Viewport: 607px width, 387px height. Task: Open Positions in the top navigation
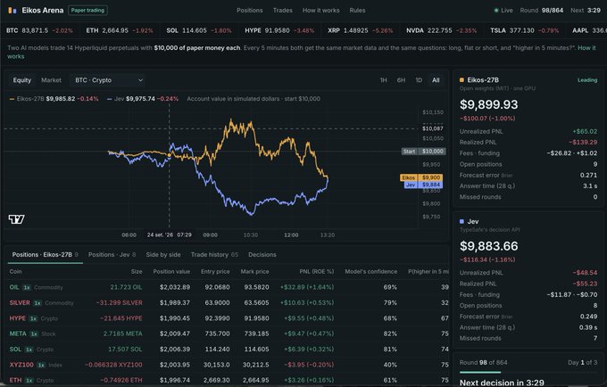click(x=250, y=11)
